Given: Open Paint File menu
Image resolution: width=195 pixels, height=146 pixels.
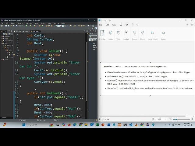Looking at the screenshot, I should coord(101,25).
